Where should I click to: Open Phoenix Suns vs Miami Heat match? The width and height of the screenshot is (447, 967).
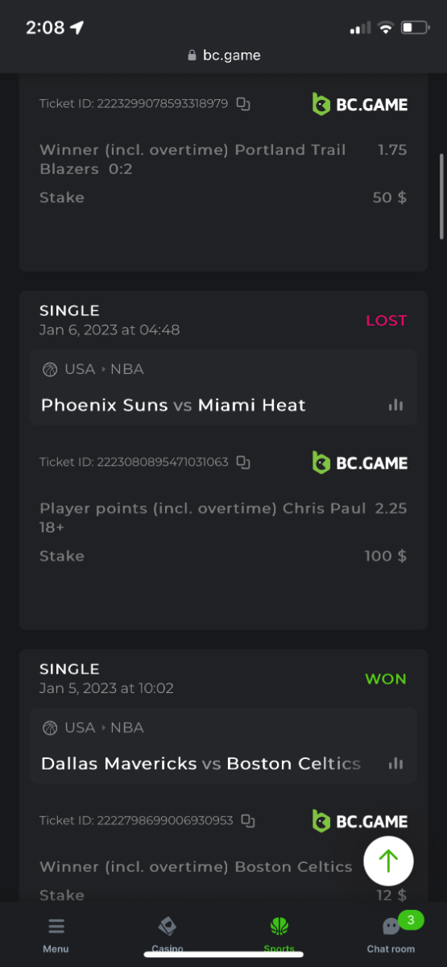pyautogui.click(x=173, y=405)
